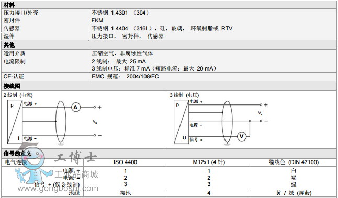Click the '材料' section header

pyautogui.click(x=9, y=5)
